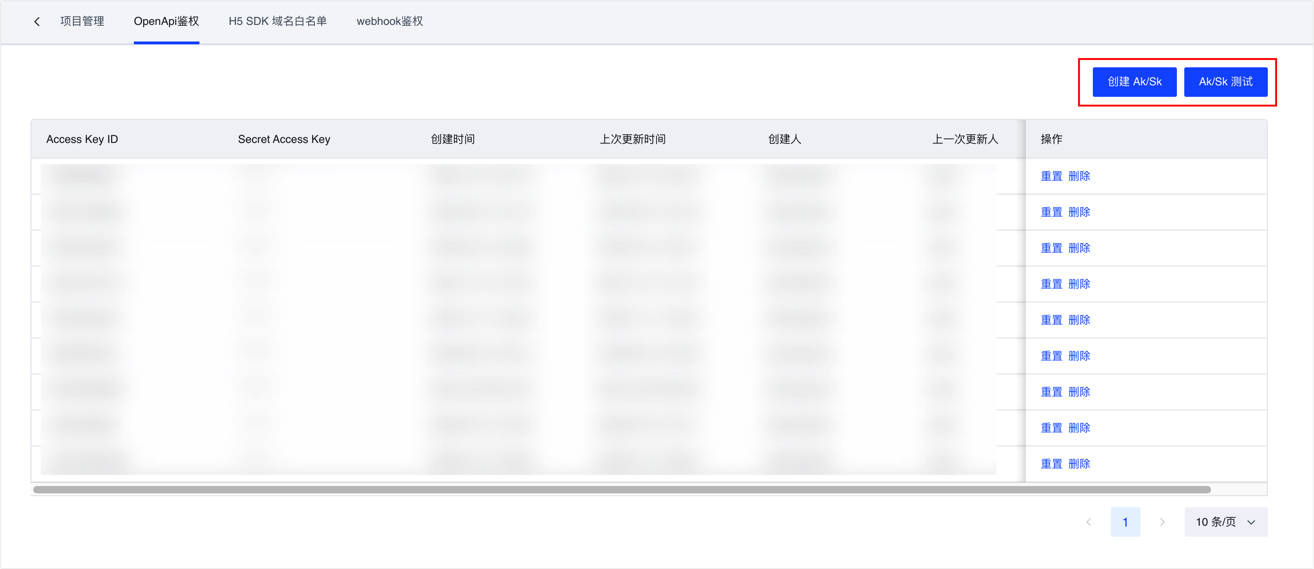Click the 操作 column header

pos(1051,139)
